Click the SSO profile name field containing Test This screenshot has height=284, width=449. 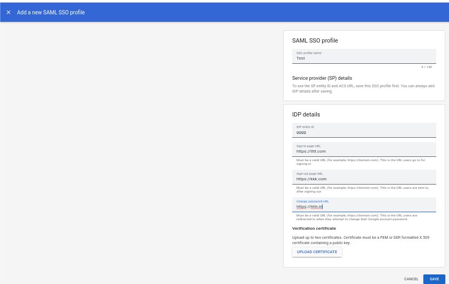(364, 56)
